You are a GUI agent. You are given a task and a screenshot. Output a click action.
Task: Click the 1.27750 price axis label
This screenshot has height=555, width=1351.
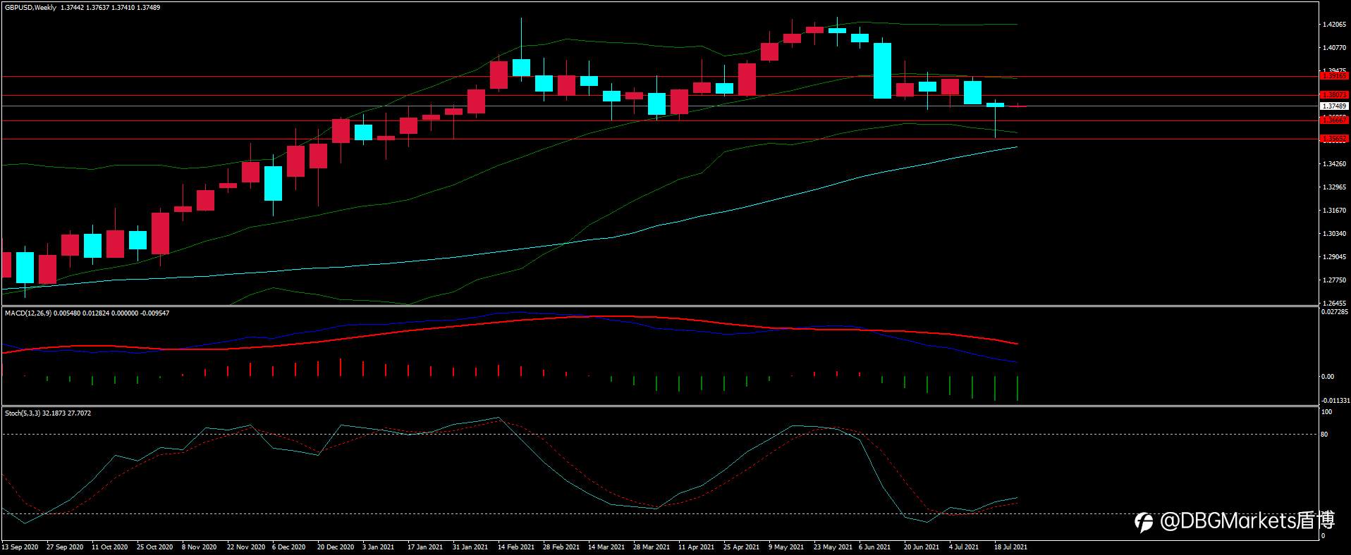pyautogui.click(x=1333, y=280)
